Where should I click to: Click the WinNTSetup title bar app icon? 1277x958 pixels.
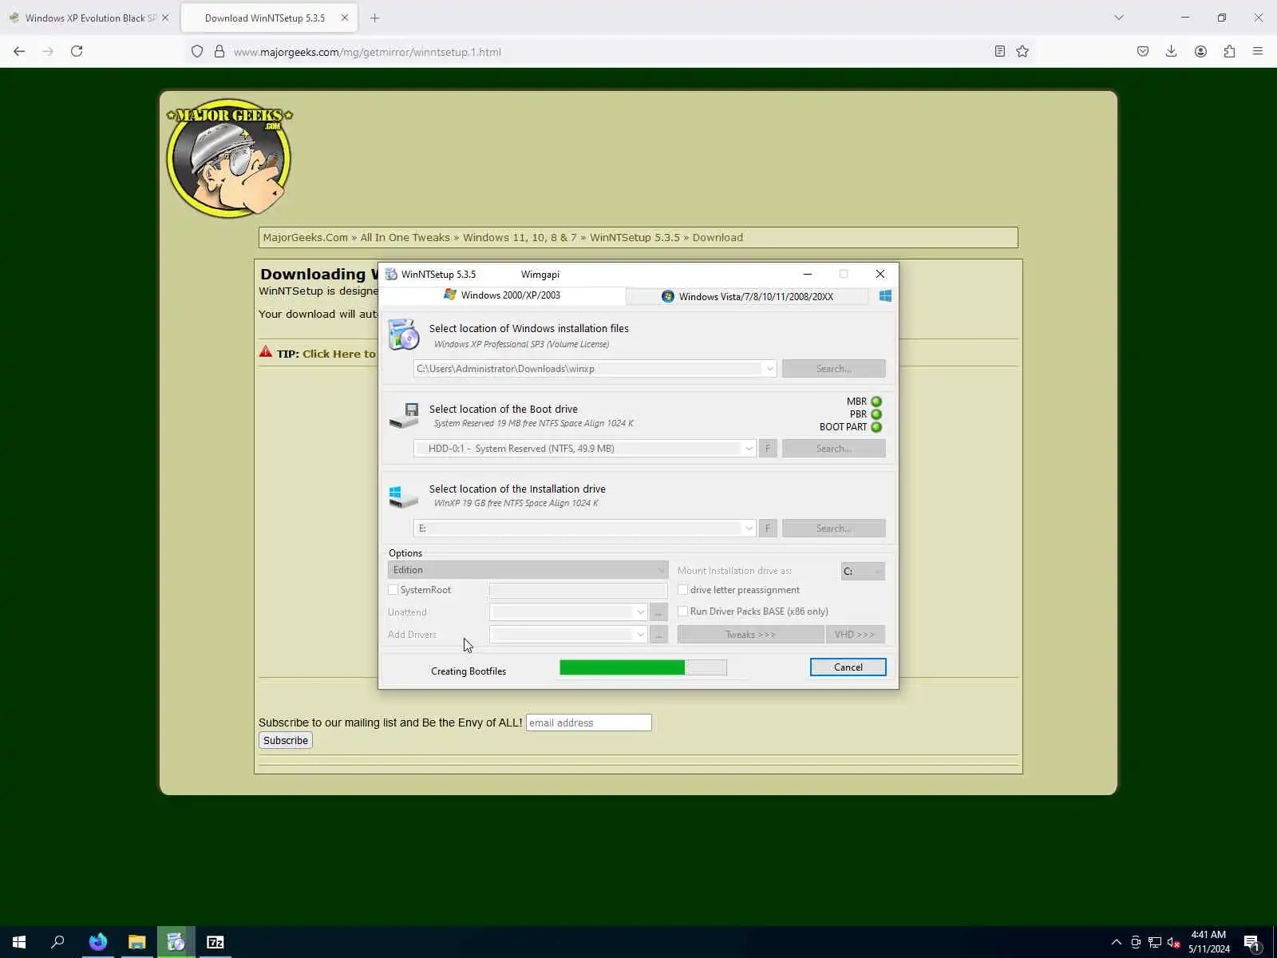391,274
